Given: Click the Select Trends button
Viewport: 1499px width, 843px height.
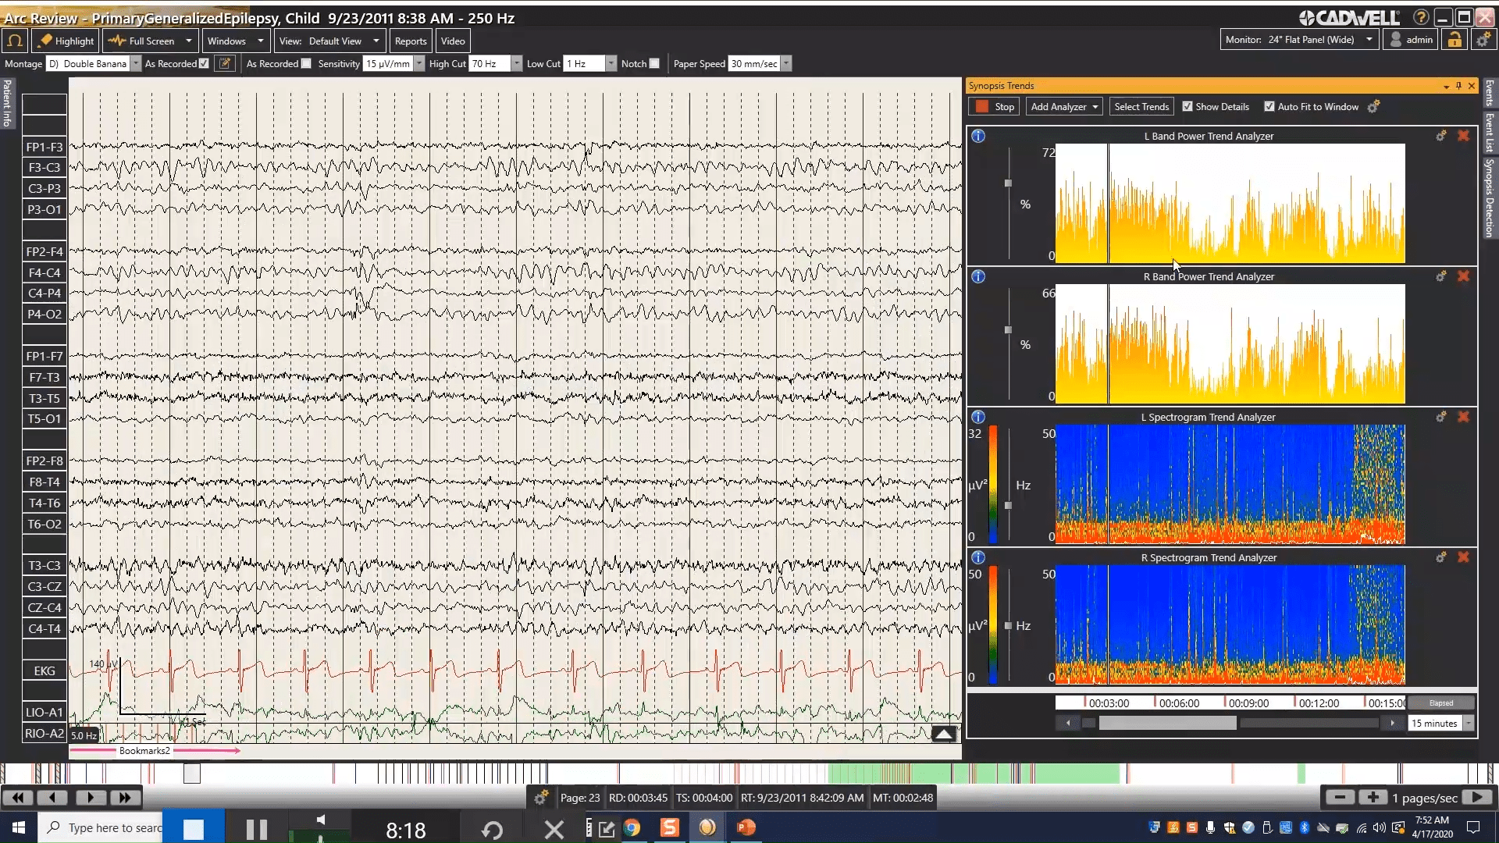Looking at the screenshot, I should (1141, 106).
